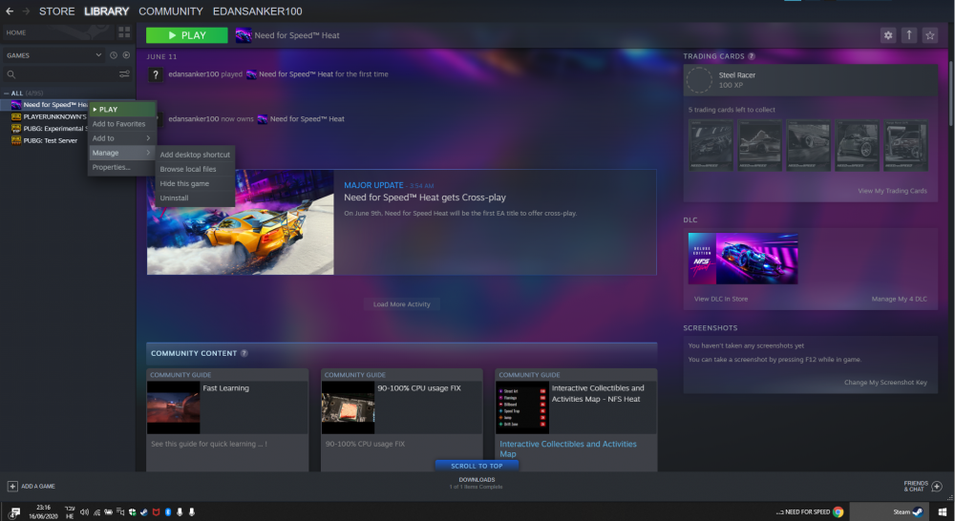Click the Need for Speed Heat icon in header
The height and width of the screenshot is (521, 955).
(x=244, y=35)
